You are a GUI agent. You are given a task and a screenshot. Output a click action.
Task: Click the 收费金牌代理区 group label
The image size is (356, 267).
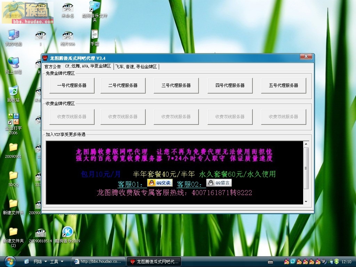click(x=60, y=103)
